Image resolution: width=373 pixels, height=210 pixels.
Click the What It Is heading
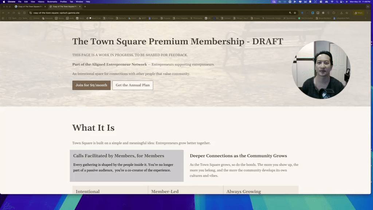[93, 128]
